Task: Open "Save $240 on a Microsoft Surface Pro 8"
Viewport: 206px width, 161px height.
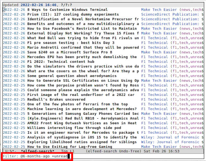Action: pos(70,52)
